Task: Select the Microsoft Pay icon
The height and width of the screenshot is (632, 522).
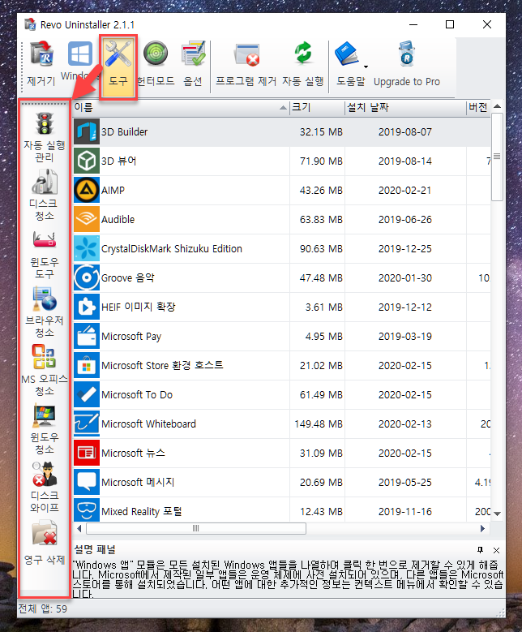Action: click(x=87, y=336)
